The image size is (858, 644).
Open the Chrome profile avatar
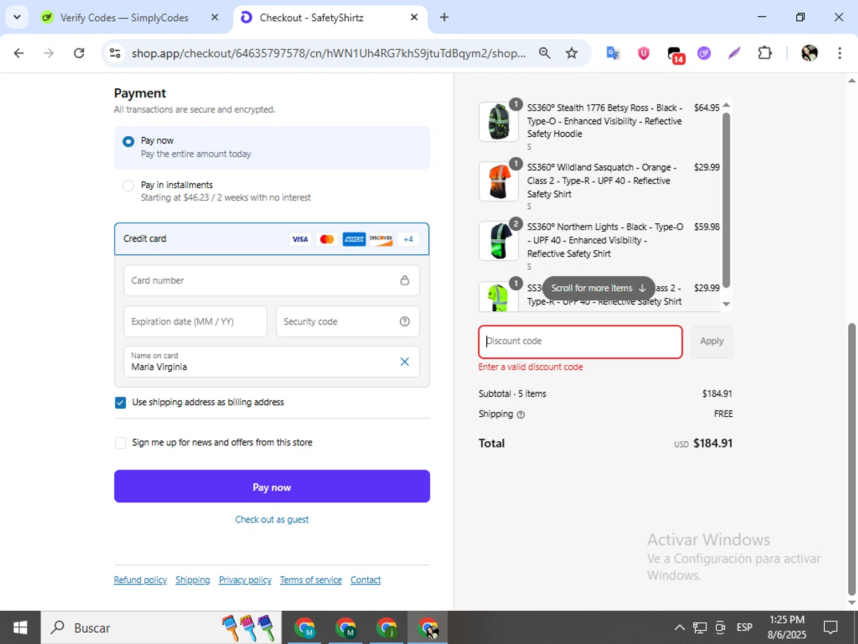pyautogui.click(x=809, y=53)
